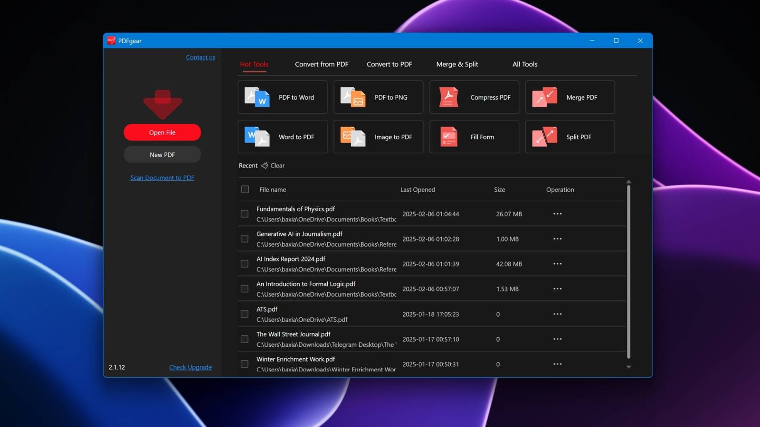Click the PDFgear logo in the title bar
This screenshot has width=760, height=427.
click(111, 41)
